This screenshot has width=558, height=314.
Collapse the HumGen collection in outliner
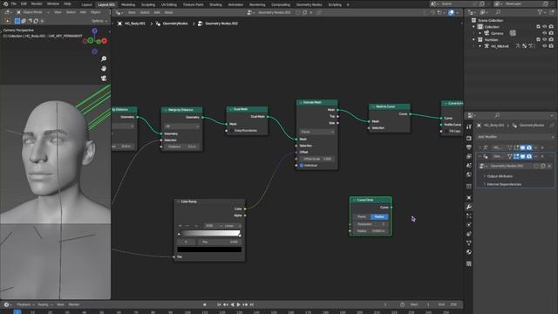point(473,39)
